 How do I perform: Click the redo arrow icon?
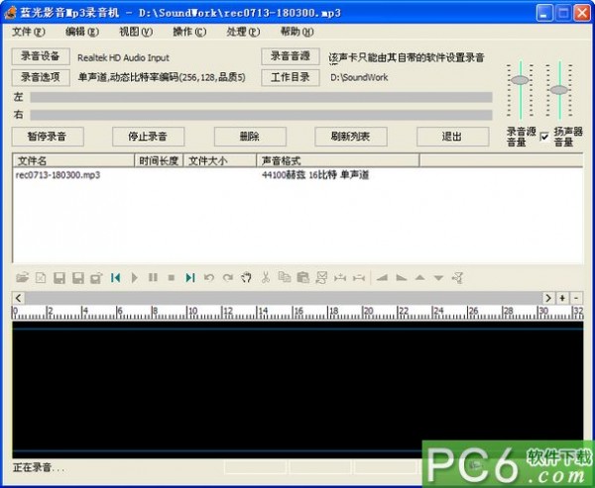pyautogui.click(x=228, y=278)
